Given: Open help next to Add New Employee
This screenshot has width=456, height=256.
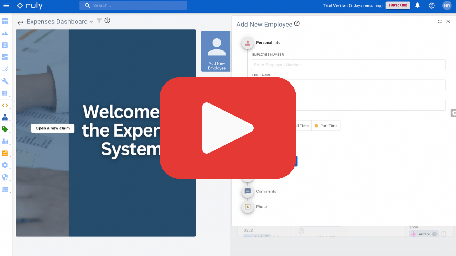Looking at the screenshot, I should coord(297,23).
